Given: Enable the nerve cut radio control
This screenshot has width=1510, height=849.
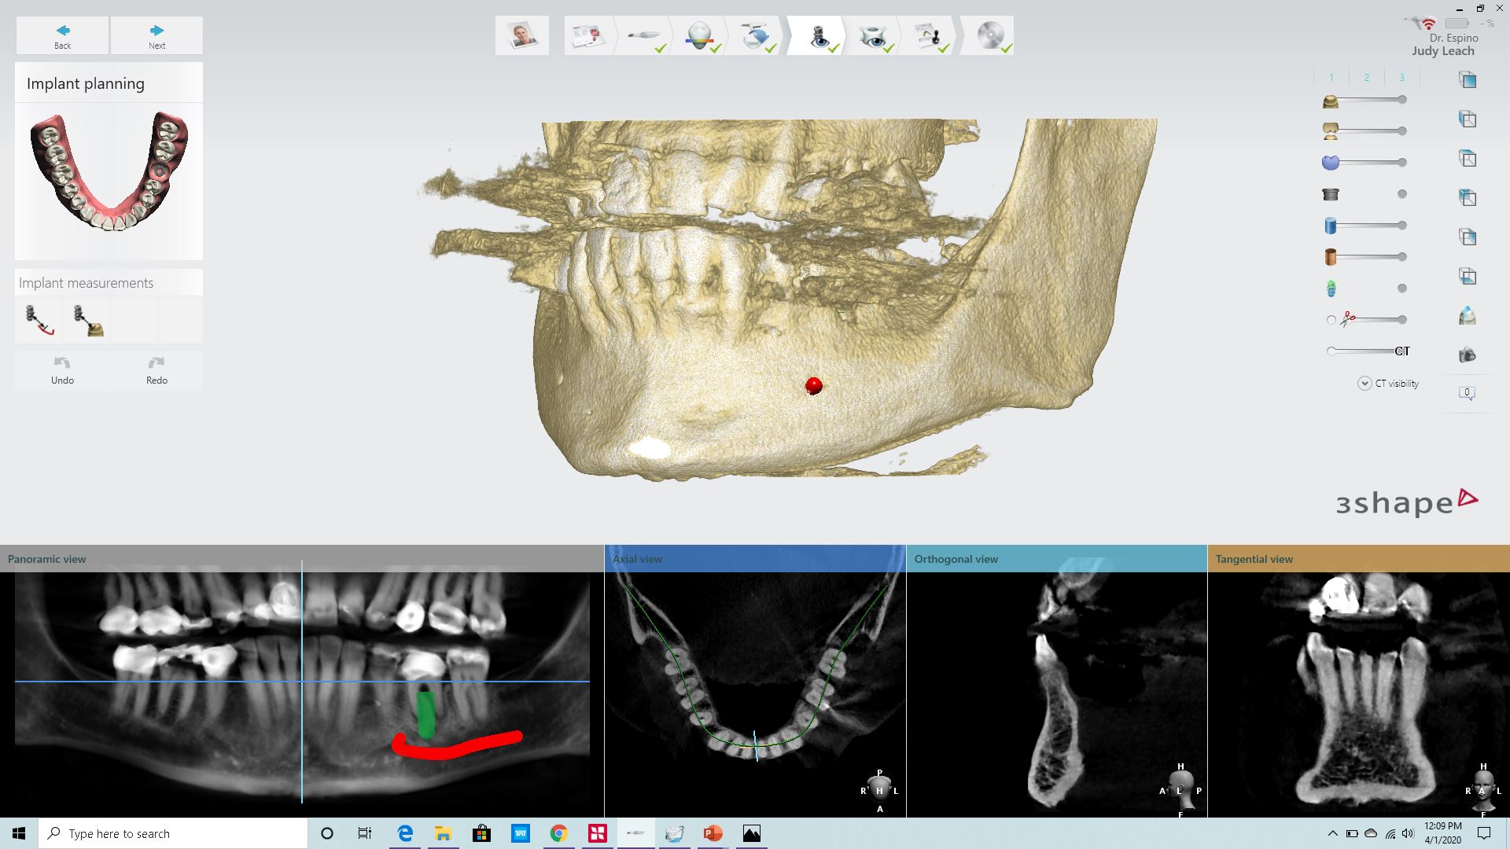Looking at the screenshot, I should pyautogui.click(x=1331, y=319).
